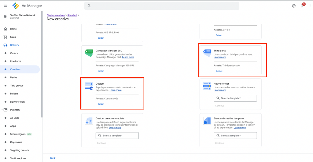The image size is (313, 162).
Task: Open Bidders in sidebar
Action: pyautogui.click(x=14, y=93)
